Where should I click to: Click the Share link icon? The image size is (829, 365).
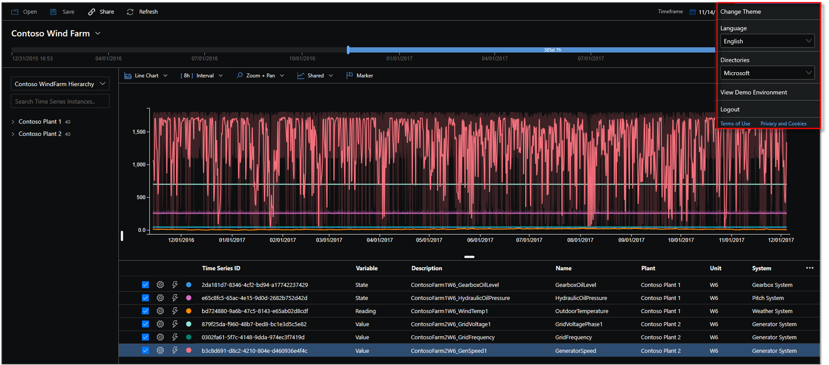tap(92, 12)
